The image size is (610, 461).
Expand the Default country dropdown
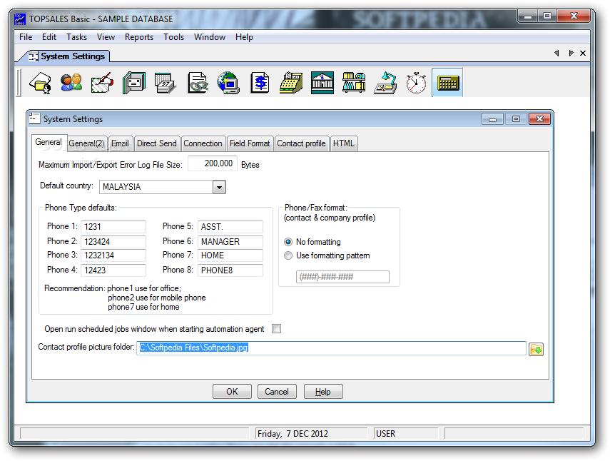[219, 187]
